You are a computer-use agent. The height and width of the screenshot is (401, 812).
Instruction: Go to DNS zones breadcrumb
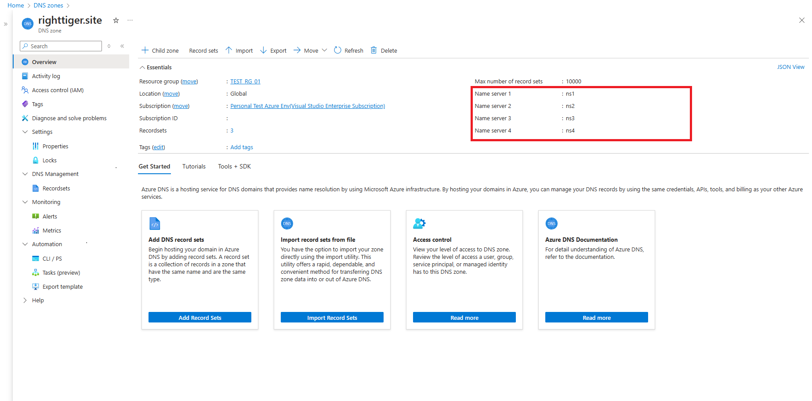(x=48, y=5)
